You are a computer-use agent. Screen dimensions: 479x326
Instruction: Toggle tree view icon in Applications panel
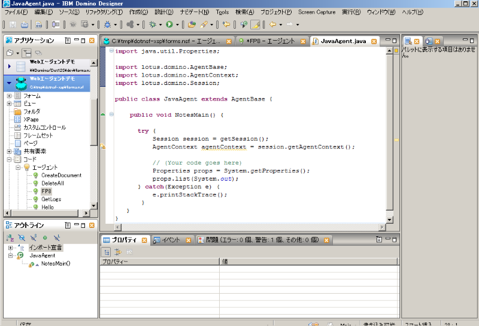27,53
